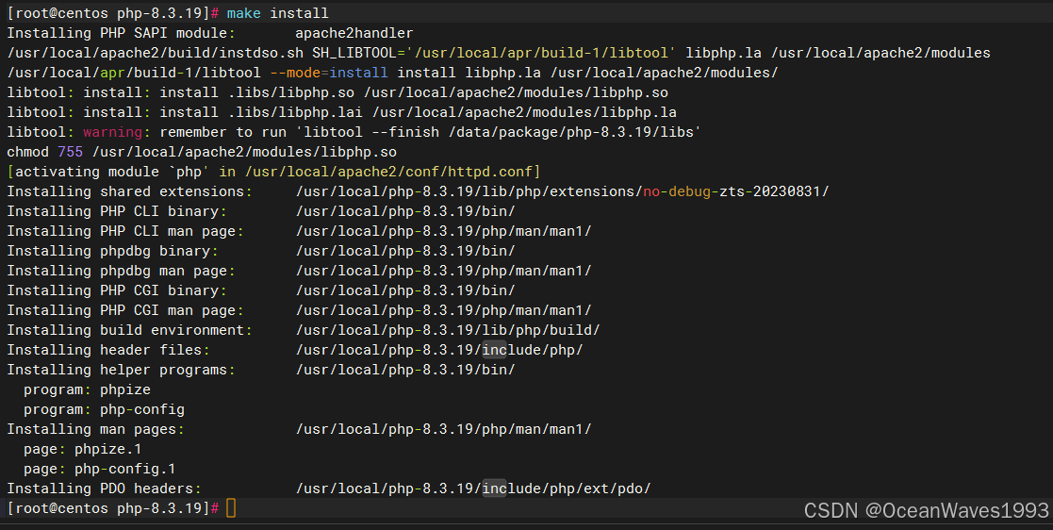Click the 'Installing shared extensions:' label

tap(129, 191)
